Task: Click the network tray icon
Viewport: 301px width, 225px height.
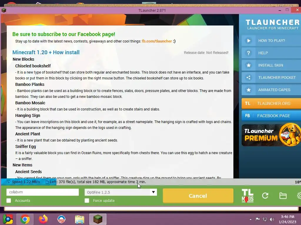Action: [265, 219]
